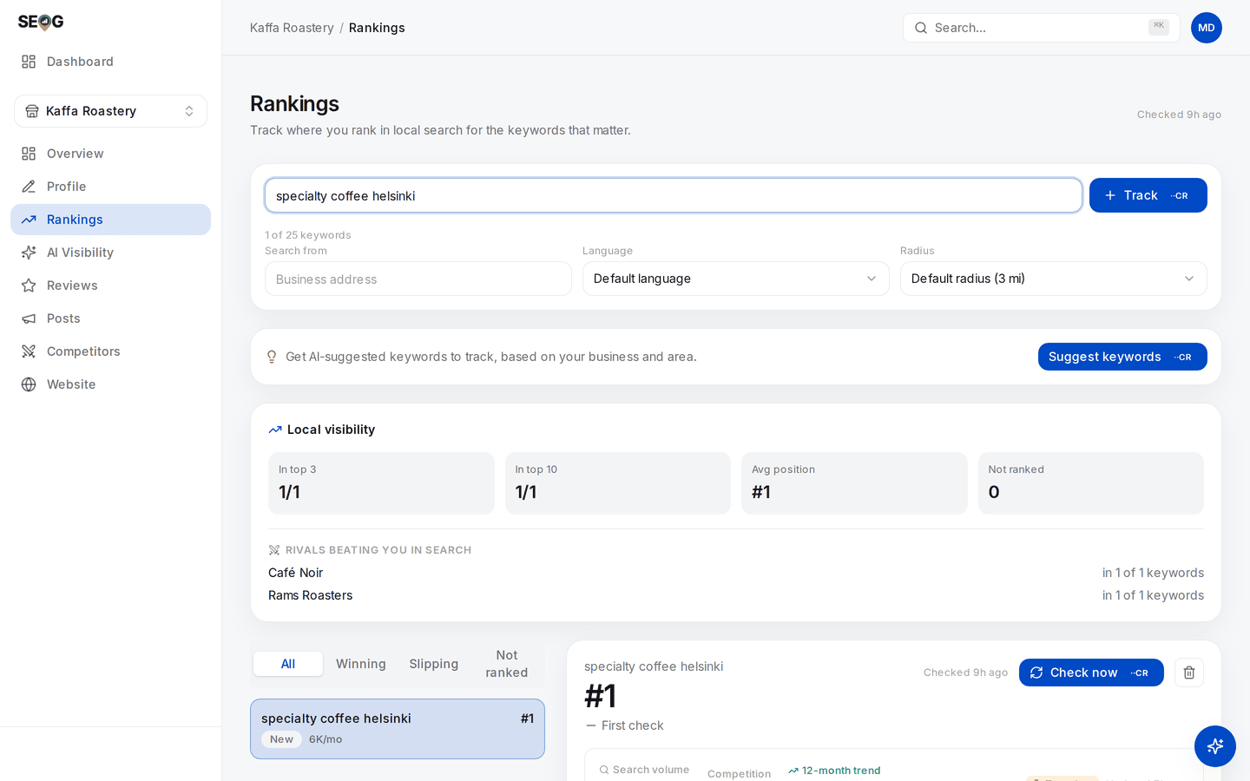Image resolution: width=1250 pixels, height=781 pixels.
Task: Focus the top Search field
Action: coord(1041,28)
